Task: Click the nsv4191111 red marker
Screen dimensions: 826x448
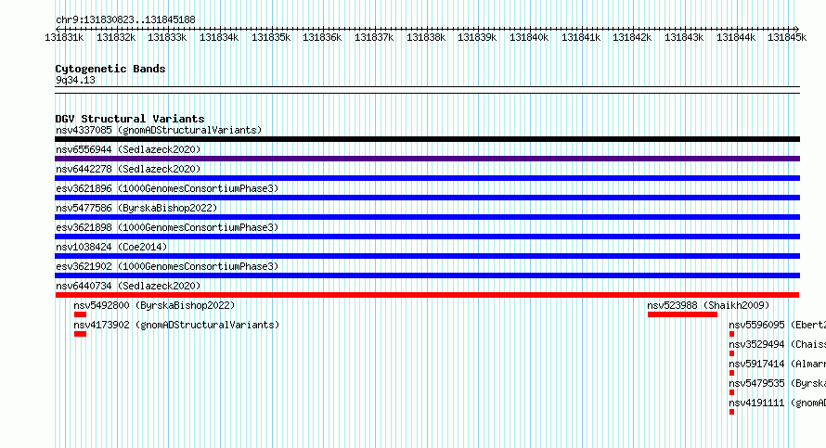Action: pyautogui.click(x=731, y=412)
